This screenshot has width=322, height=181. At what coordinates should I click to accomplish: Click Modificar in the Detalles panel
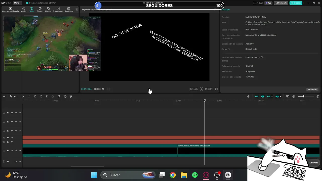(x=312, y=89)
